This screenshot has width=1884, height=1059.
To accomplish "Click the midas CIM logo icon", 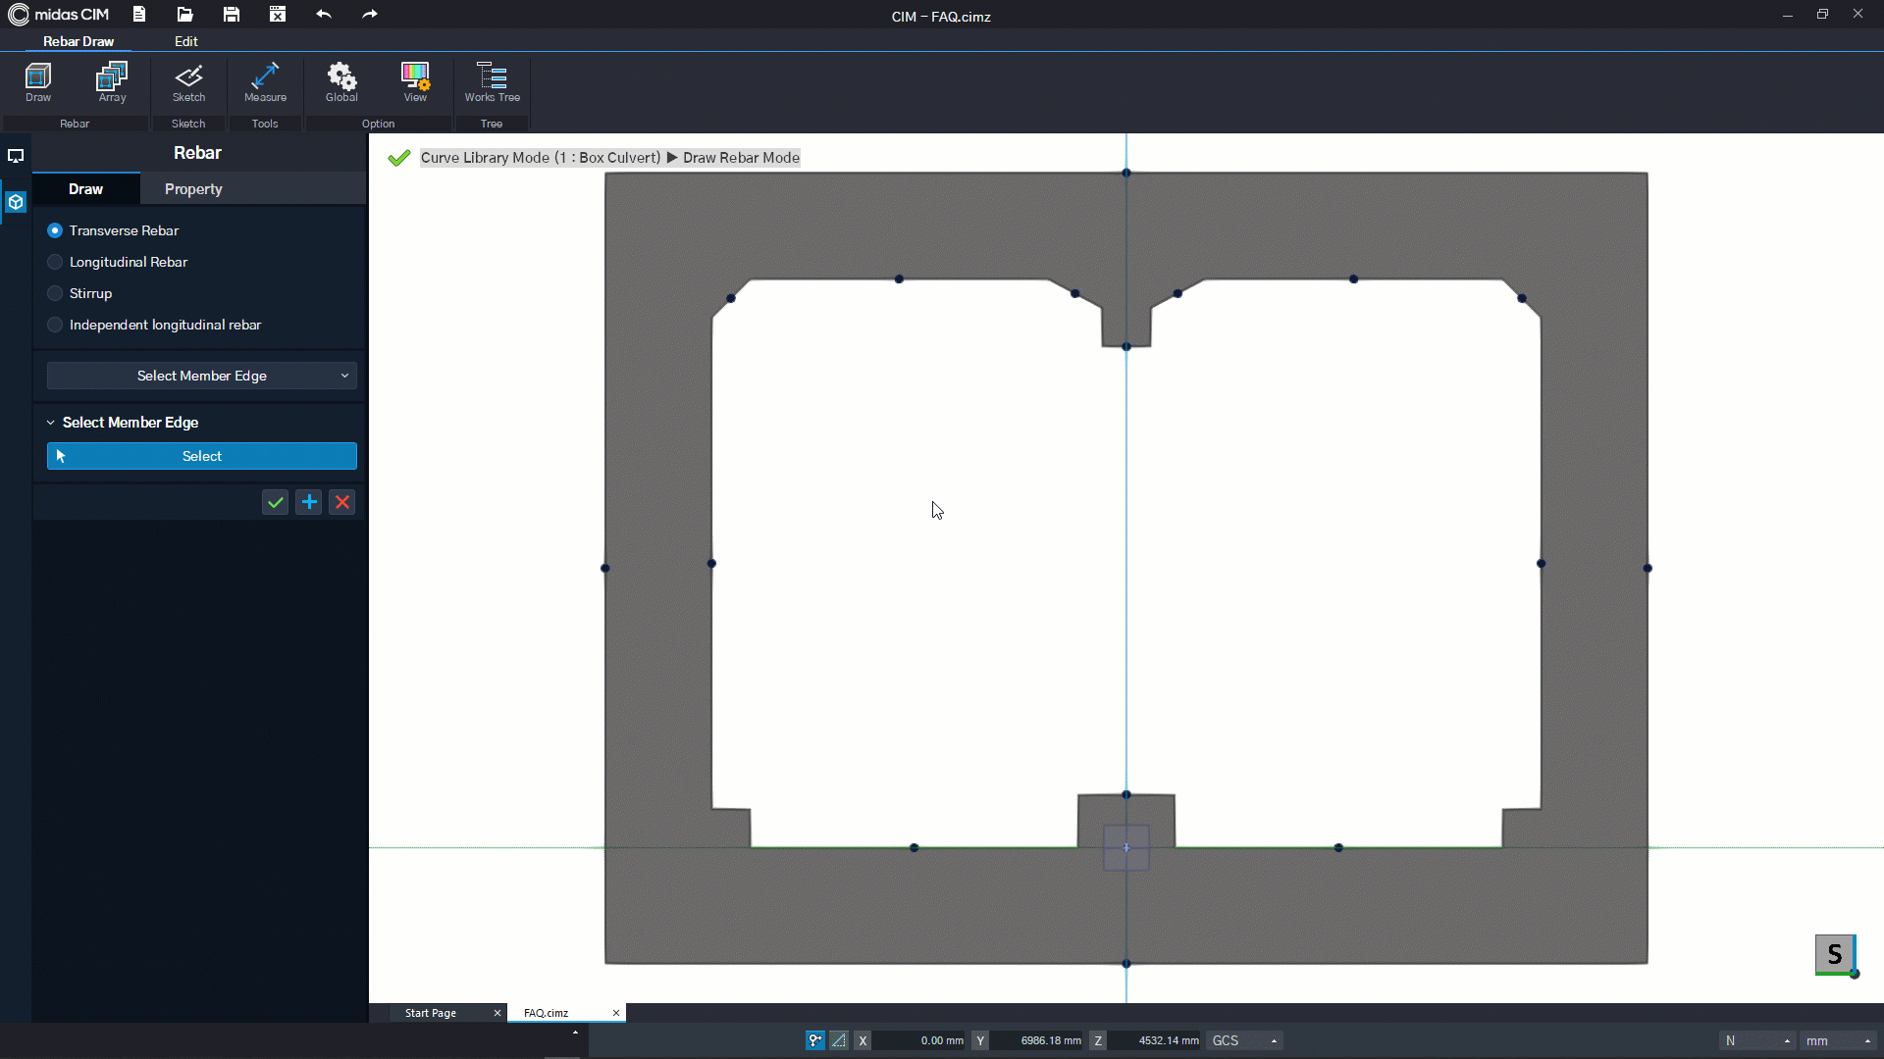I will pos(18,15).
